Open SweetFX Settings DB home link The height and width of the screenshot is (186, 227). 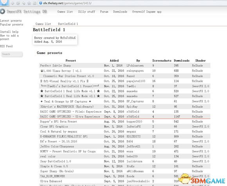click(27, 11)
